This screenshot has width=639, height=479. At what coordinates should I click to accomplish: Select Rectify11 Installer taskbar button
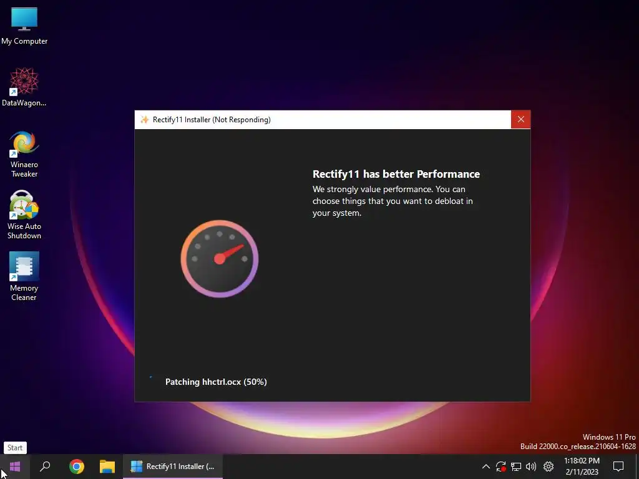point(173,467)
